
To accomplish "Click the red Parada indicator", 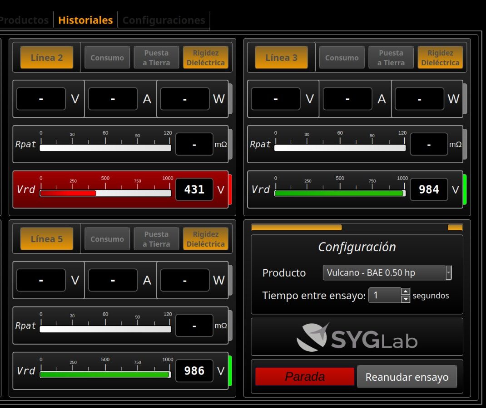I will point(304,377).
